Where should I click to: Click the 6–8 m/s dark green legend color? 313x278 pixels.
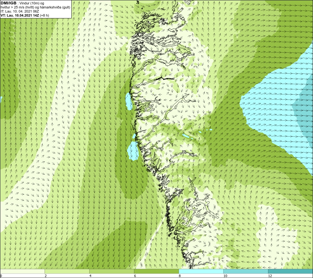click(x=156, y=271)
